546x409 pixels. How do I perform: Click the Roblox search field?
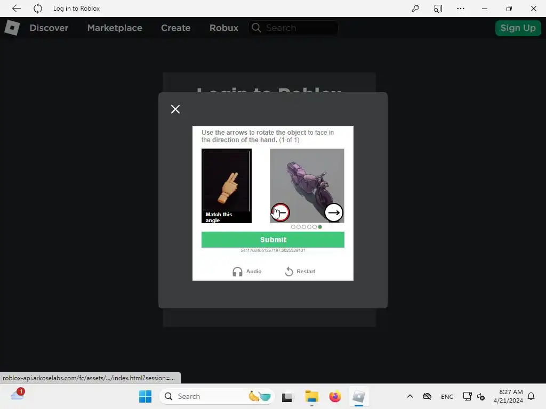[293, 28]
